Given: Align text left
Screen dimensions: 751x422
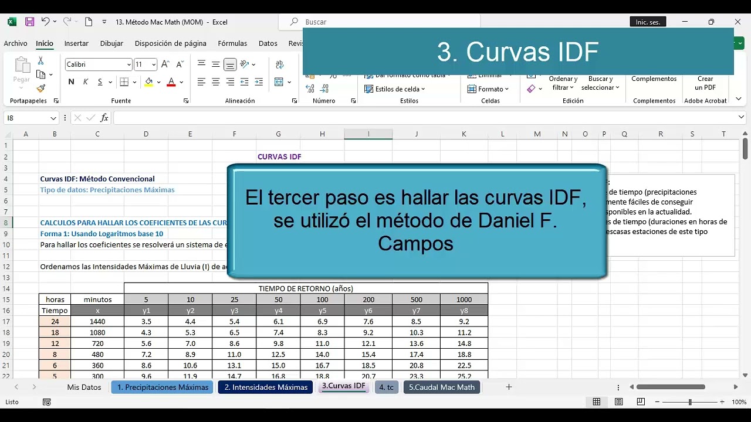Looking at the screenshot, I should tap(201, 82).
